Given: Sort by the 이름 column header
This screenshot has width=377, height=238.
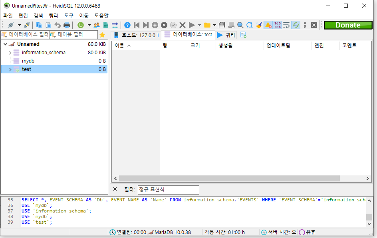Looking at the screenshot, I should click(x=136, y=45).
